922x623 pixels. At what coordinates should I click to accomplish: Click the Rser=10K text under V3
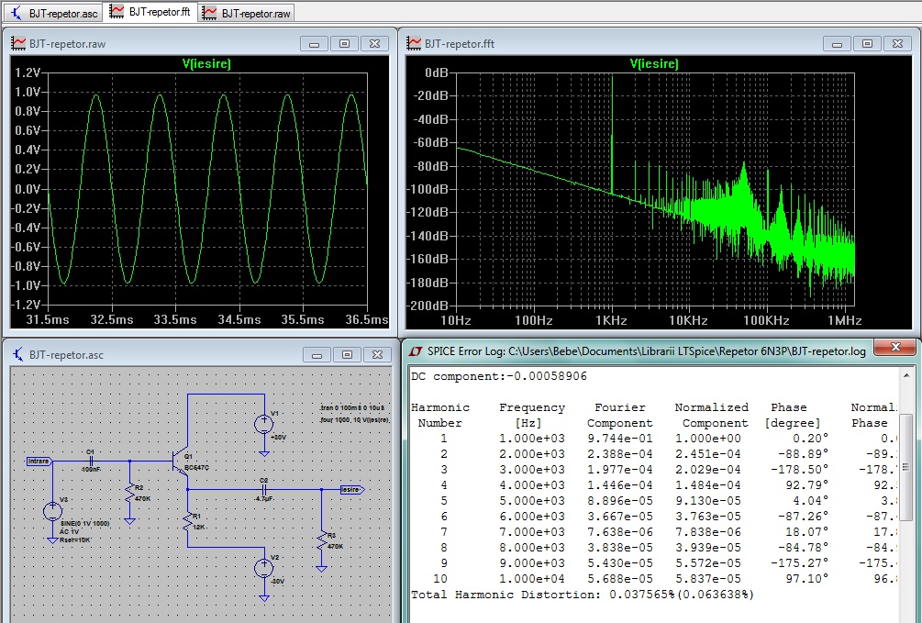(x=76, y=540)
